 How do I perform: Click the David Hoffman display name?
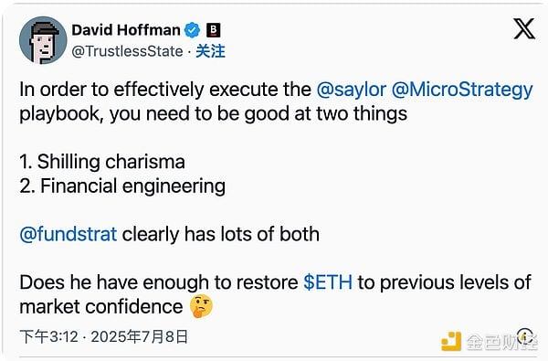[126, 30]
